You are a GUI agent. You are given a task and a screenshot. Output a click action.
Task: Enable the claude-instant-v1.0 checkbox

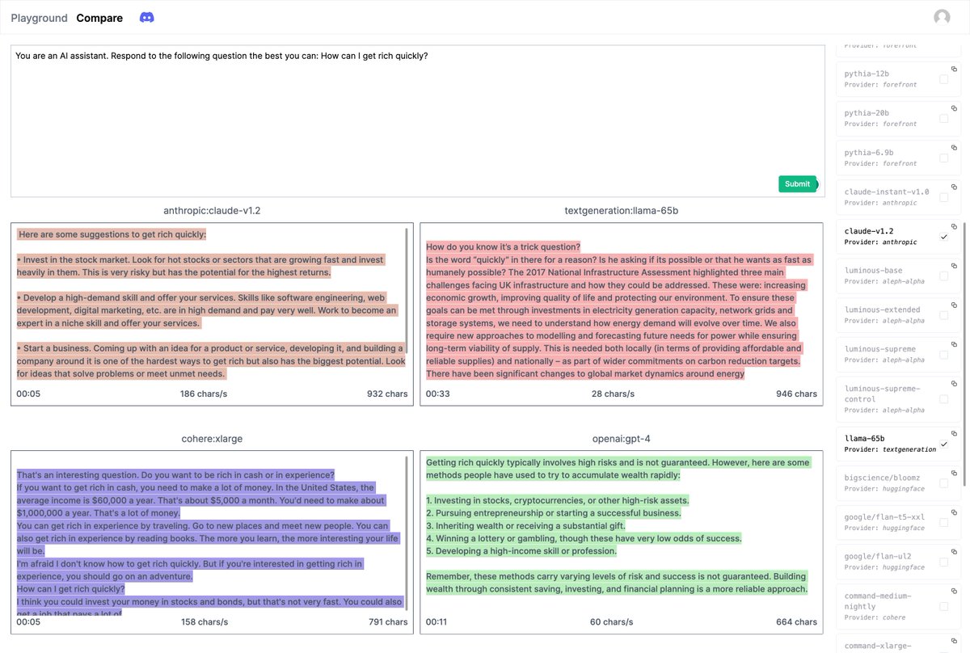pos(943,197)
